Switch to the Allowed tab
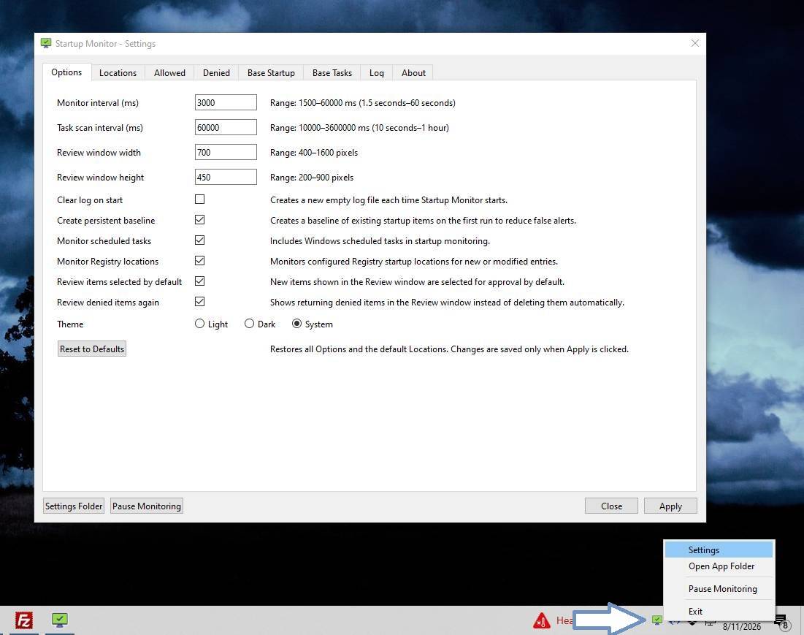The image size is (804, 635). click(x=169, y=73)
